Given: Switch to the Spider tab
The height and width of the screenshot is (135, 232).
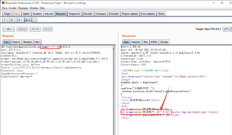Looking at the screenshot, I should pyautogui.click(x=26, y=14).
